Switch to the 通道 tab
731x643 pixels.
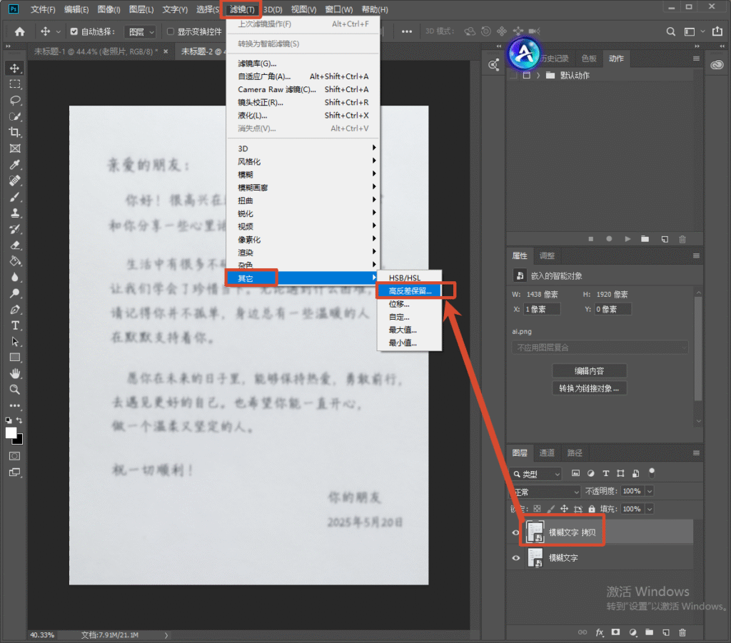click(546, 453)
